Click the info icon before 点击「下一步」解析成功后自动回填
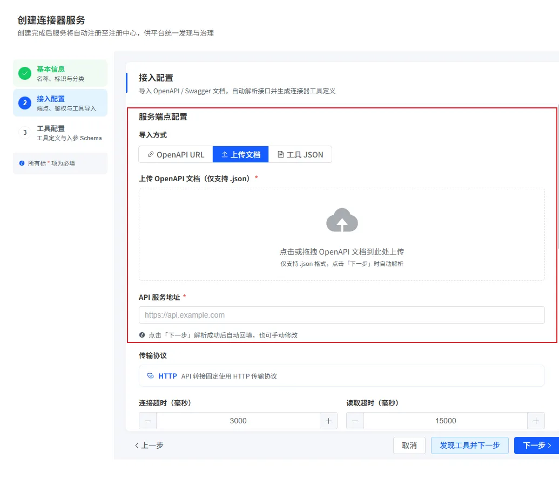The height and width of the screenshot is (487, 559). pyautogui.click(x=142, y=335)
